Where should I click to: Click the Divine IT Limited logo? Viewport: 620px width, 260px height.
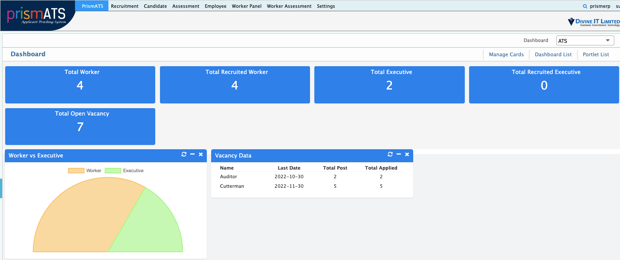pos(594,22)
